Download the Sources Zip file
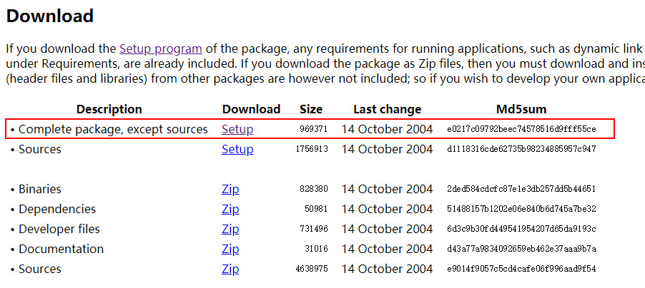The width and height of the screenshot is (645, 288). pos(230,269)
